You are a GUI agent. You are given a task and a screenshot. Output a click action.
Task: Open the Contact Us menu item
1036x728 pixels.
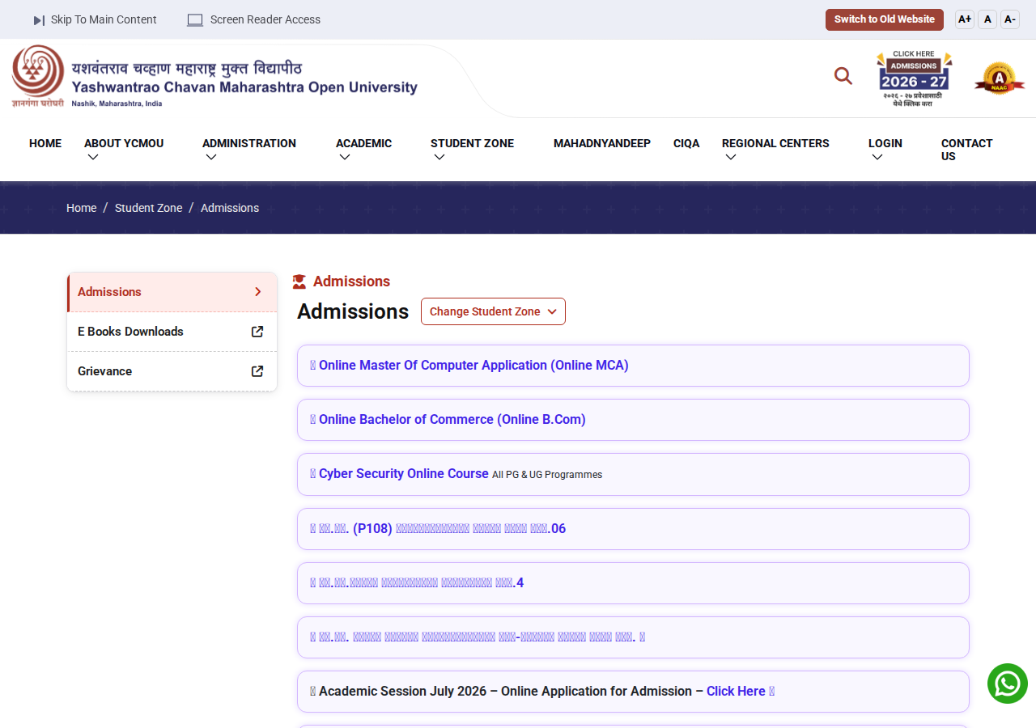click(x=967, y=150)
